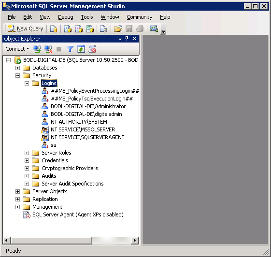Screen dimensions: 271x257
Task: Click the Refresh icon in Object Explorer
Action: point(81,49)
